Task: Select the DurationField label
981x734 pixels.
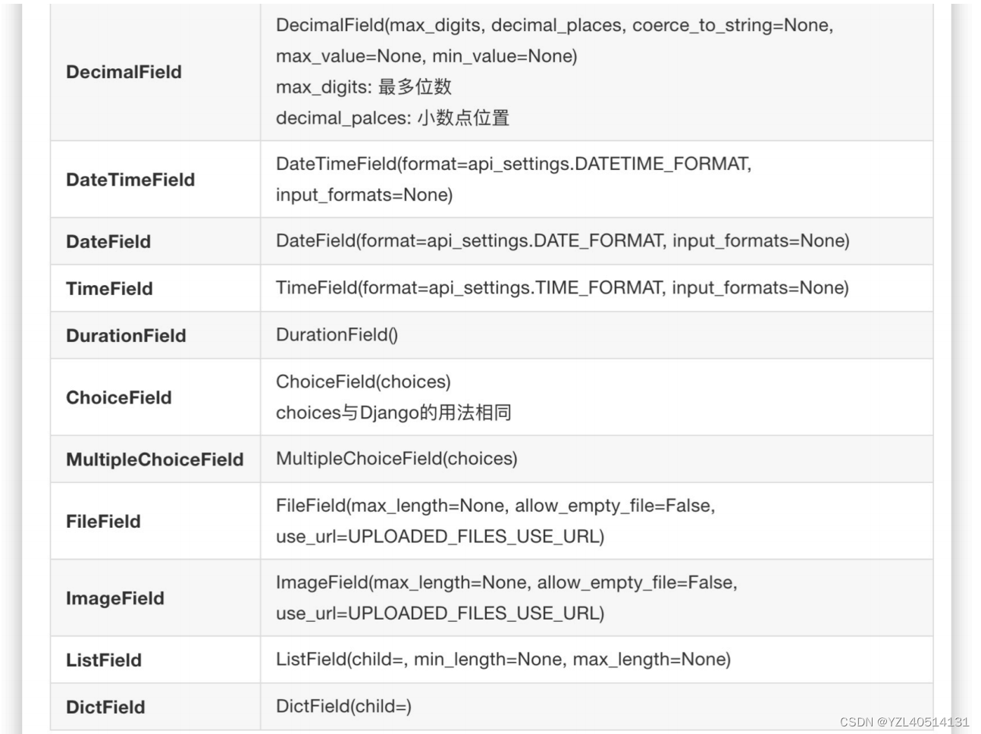Action: point(126,336)
